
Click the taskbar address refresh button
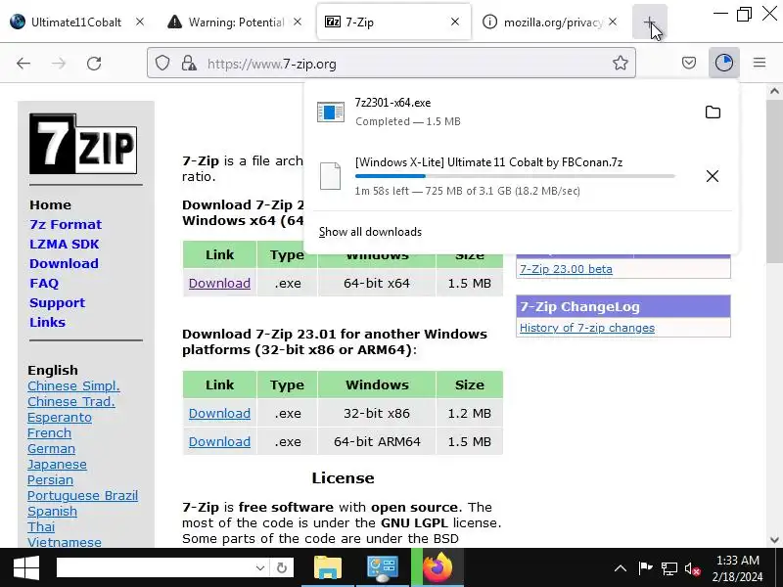click(282, 567)
